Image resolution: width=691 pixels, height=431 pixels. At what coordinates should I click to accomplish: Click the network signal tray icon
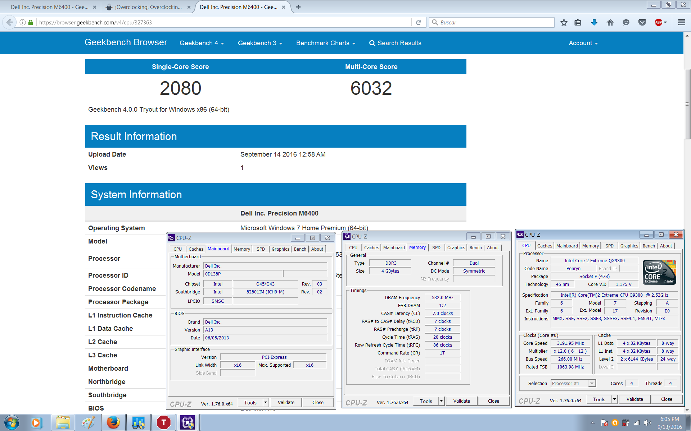tap(637, 423)
